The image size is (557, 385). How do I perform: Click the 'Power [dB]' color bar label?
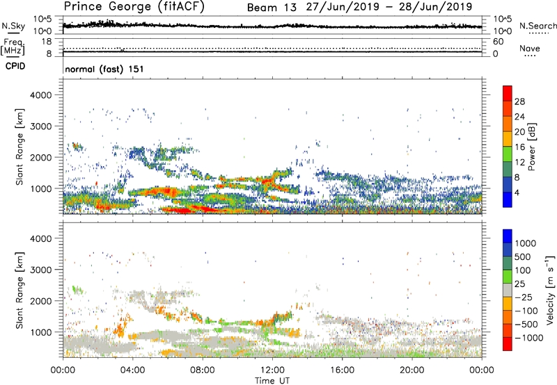click(x=531, y=147)
